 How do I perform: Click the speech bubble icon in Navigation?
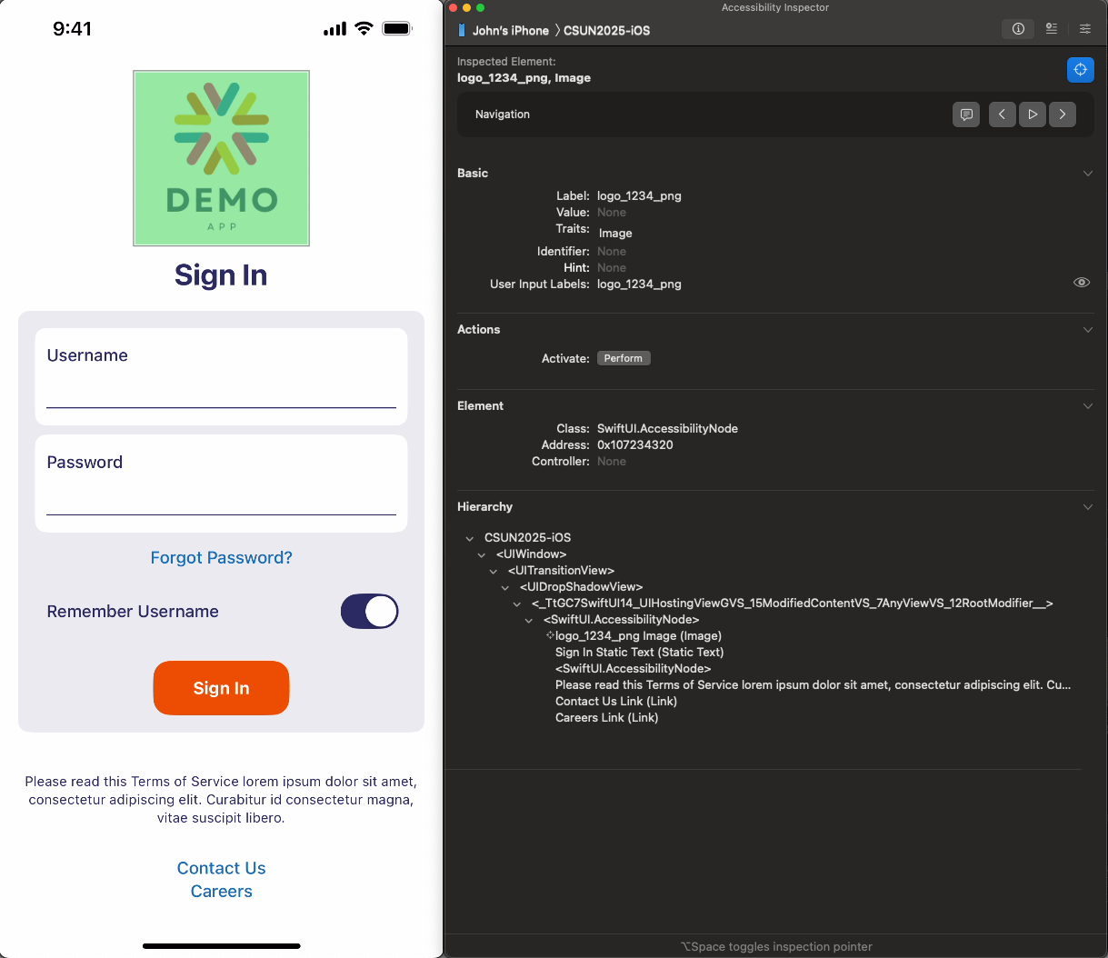tap(966, 115)
